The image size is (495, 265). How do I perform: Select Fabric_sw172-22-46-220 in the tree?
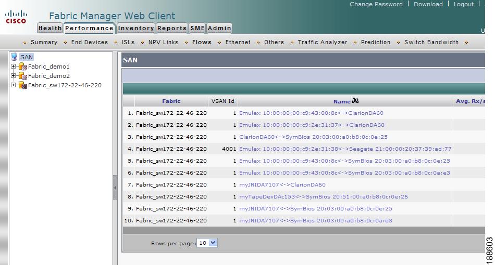(x=65, y=85)
